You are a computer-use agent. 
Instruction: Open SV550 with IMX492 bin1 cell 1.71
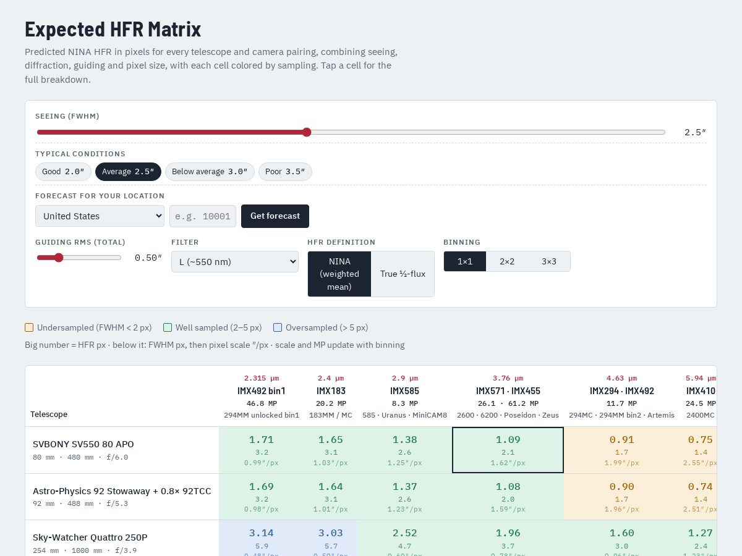pyautogui.click(x=262, y=450)
